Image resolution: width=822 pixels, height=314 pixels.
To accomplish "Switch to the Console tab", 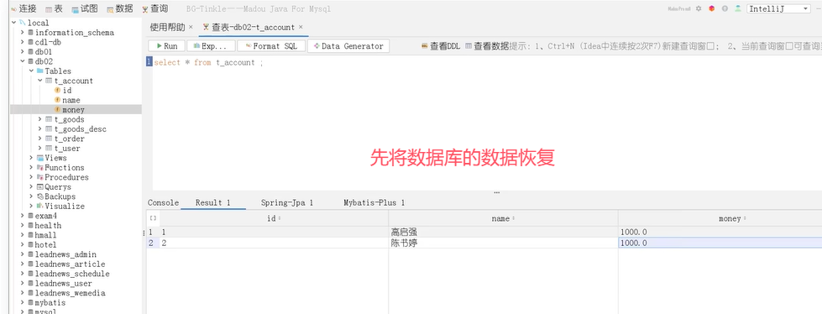I will (x=163, y=203).
